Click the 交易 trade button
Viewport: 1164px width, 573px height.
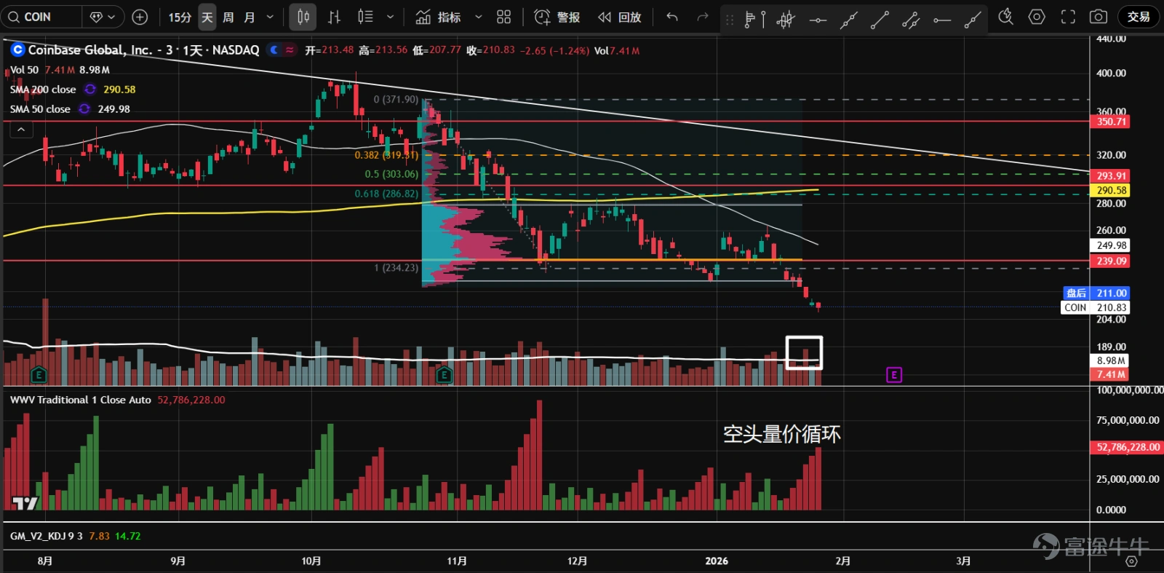[1139, 17]
